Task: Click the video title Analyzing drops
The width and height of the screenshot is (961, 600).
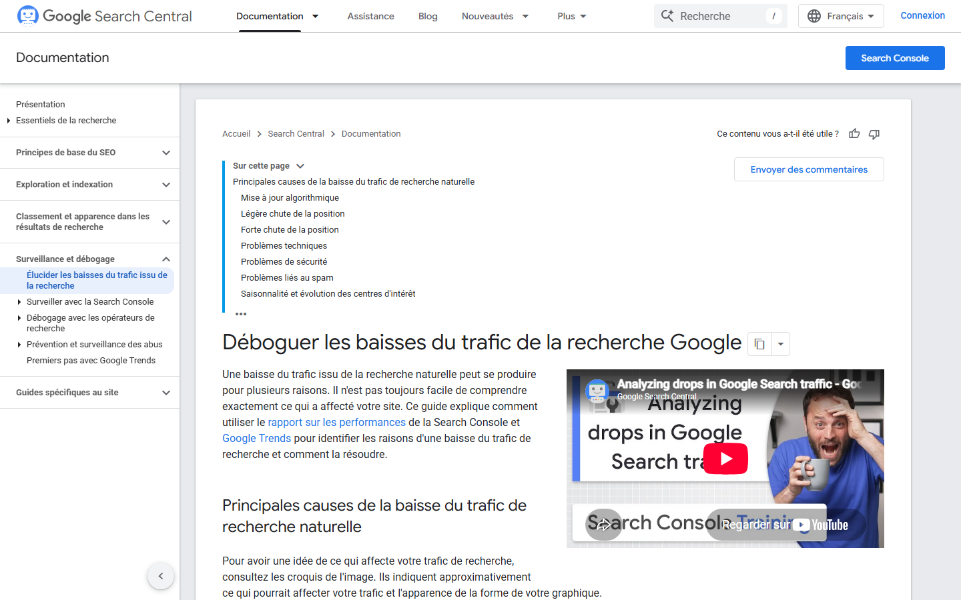Action: click(x=739, y=384)
